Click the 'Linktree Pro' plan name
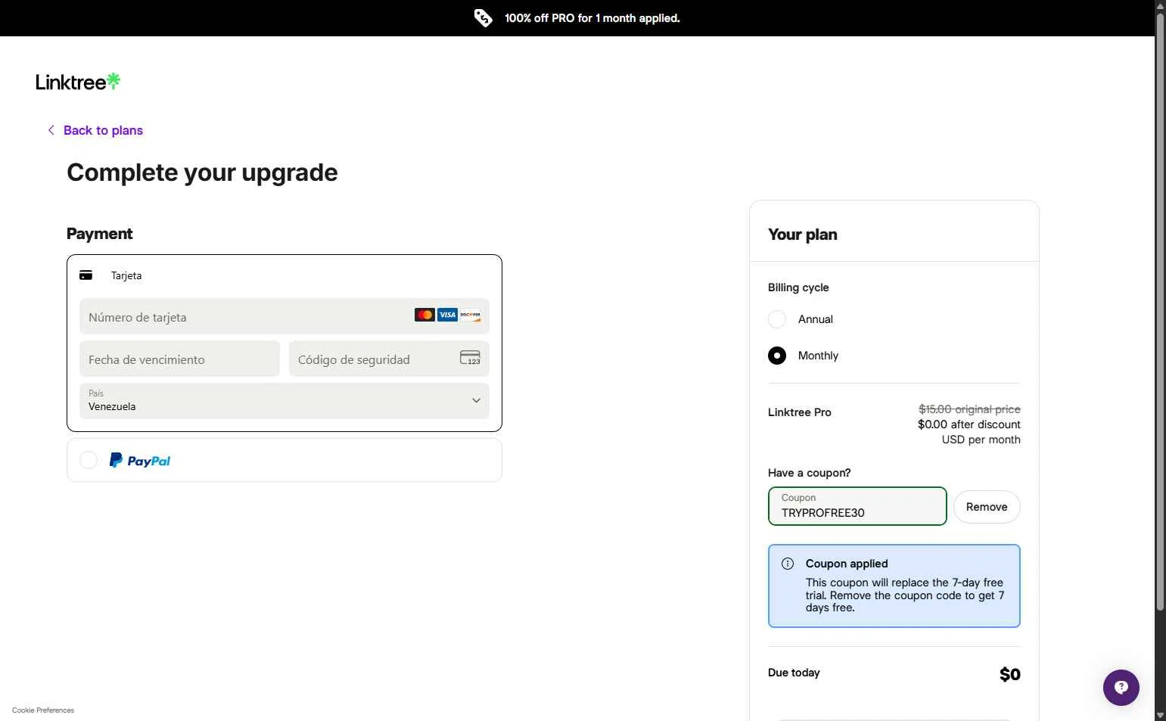The image size is (1166, 721). 800,412
